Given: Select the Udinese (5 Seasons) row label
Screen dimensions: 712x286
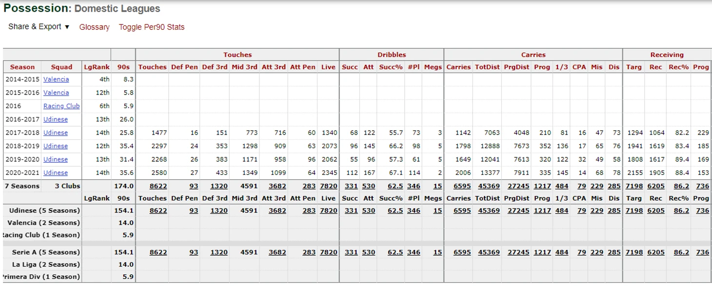Looking at the screenshot, I should (44, 210).
